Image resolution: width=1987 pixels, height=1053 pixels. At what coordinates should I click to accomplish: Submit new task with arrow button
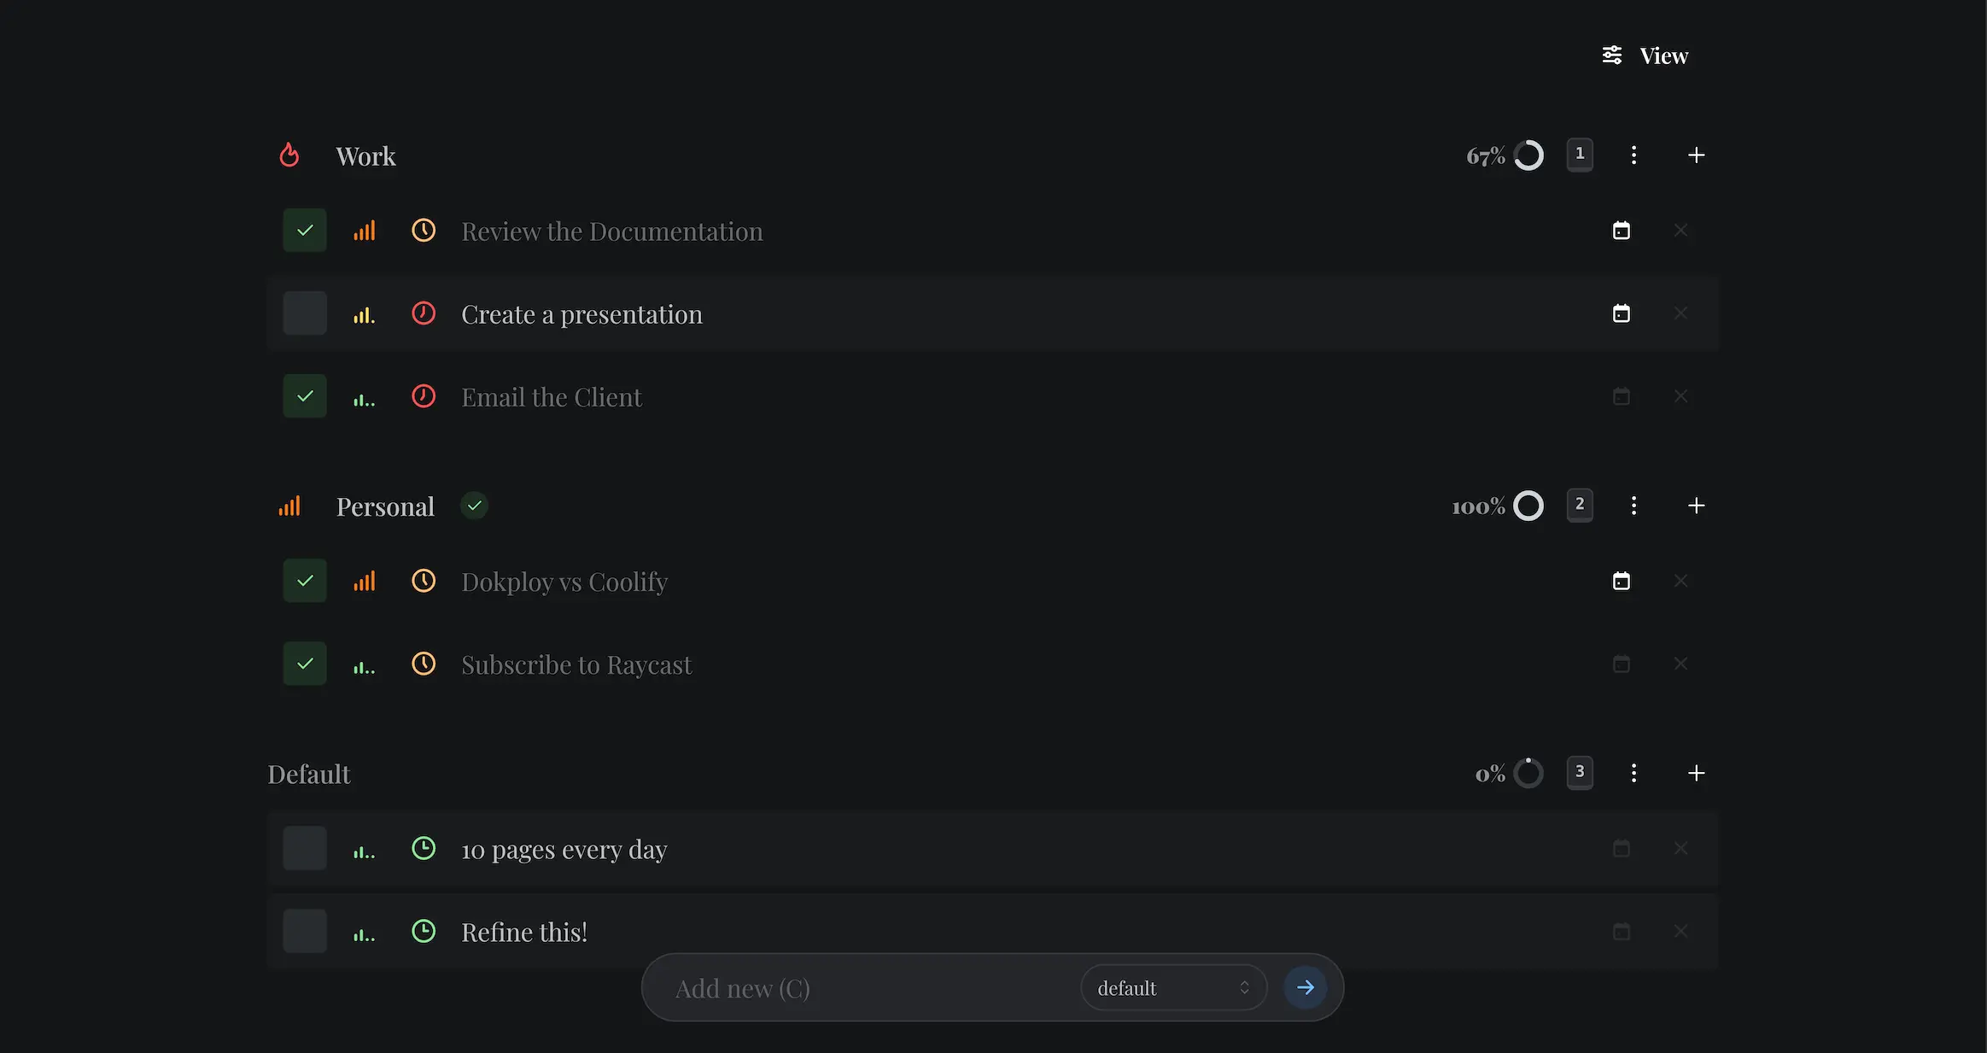click(x=1305, y=988)
